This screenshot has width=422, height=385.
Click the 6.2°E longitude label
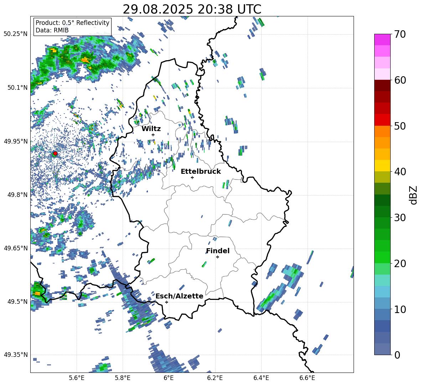215,378
